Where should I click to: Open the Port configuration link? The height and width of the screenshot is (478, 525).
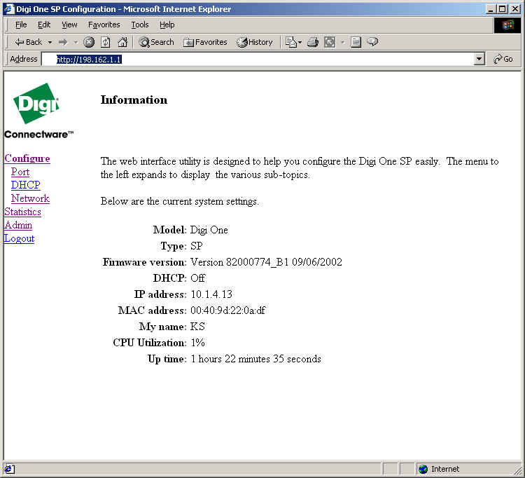pyautogui.click(x=20, y=172)
